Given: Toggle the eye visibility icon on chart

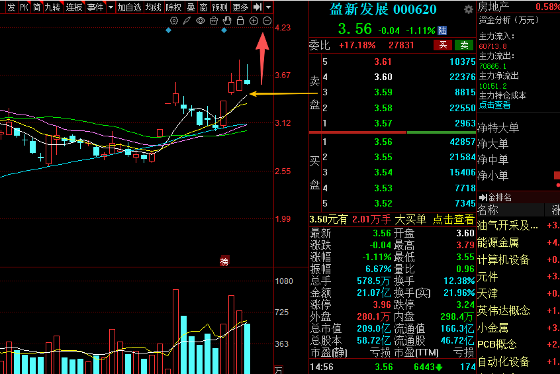Looking at the screenshot, I should (x=201, y=21).
